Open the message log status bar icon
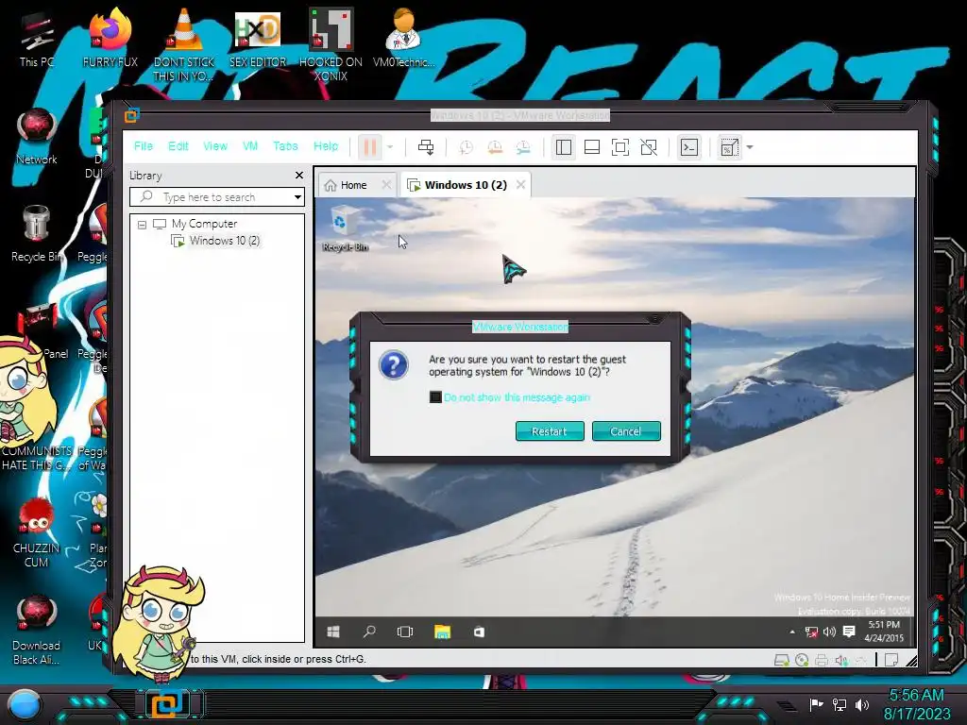Viewport: 967px width, 725px height. pos(891,660)
